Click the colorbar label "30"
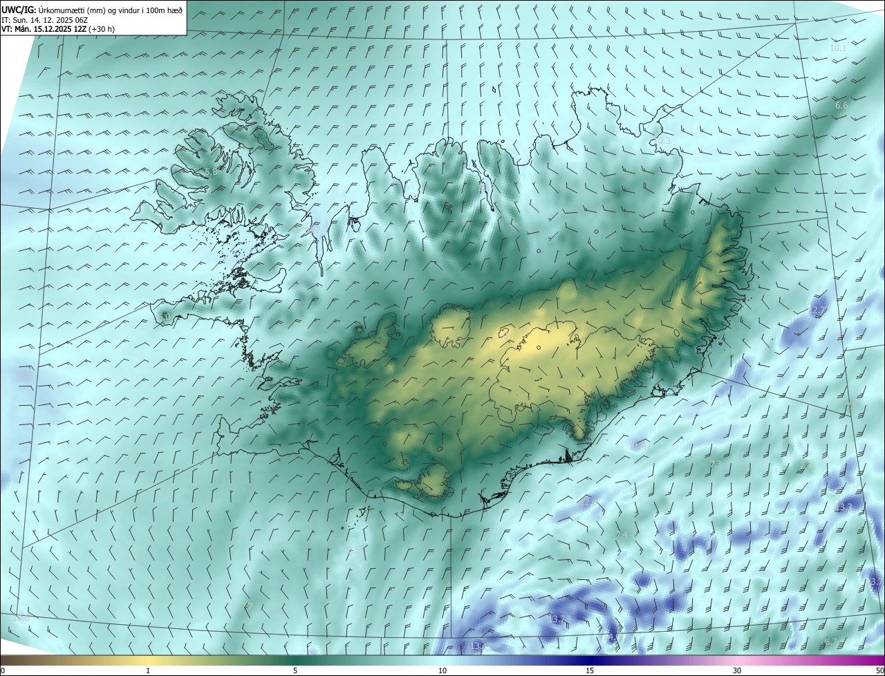Viewport: 885px width, 676px height. (x=737, y=670)
